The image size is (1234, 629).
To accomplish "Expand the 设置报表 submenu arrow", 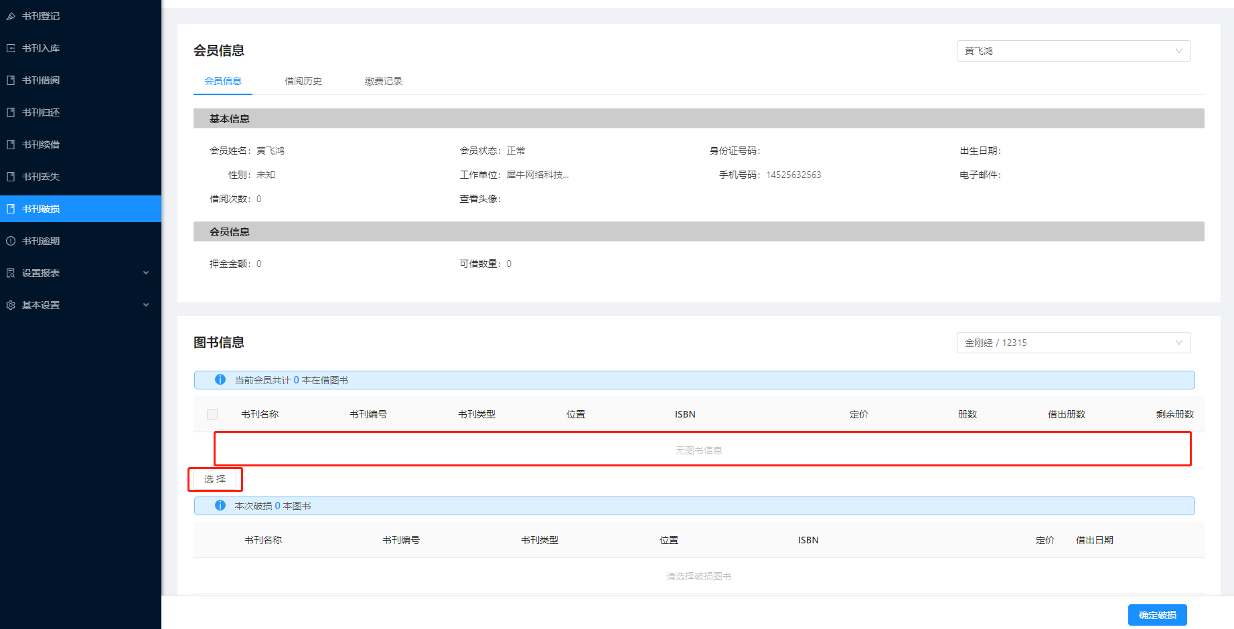I will (146, 273).
